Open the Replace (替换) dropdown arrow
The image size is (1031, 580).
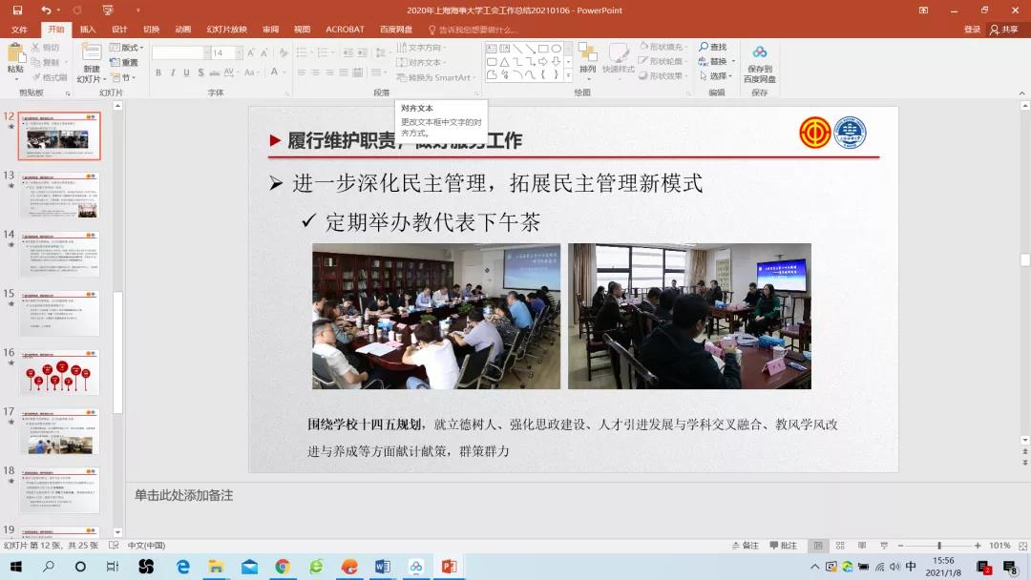[x=733, y=61]
